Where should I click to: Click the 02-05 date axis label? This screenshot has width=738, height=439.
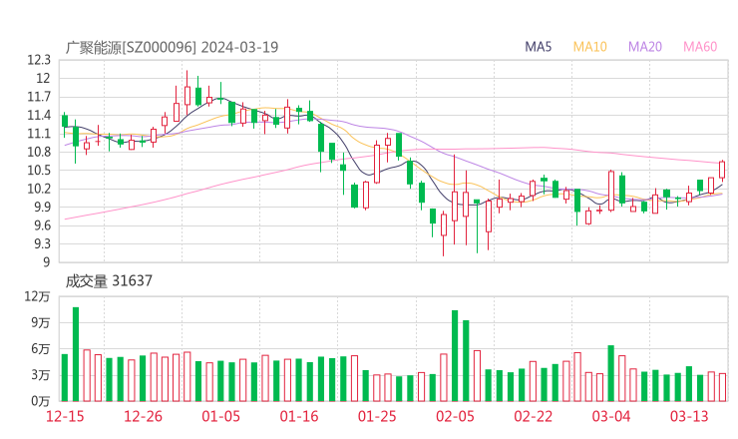coord(455,416)
